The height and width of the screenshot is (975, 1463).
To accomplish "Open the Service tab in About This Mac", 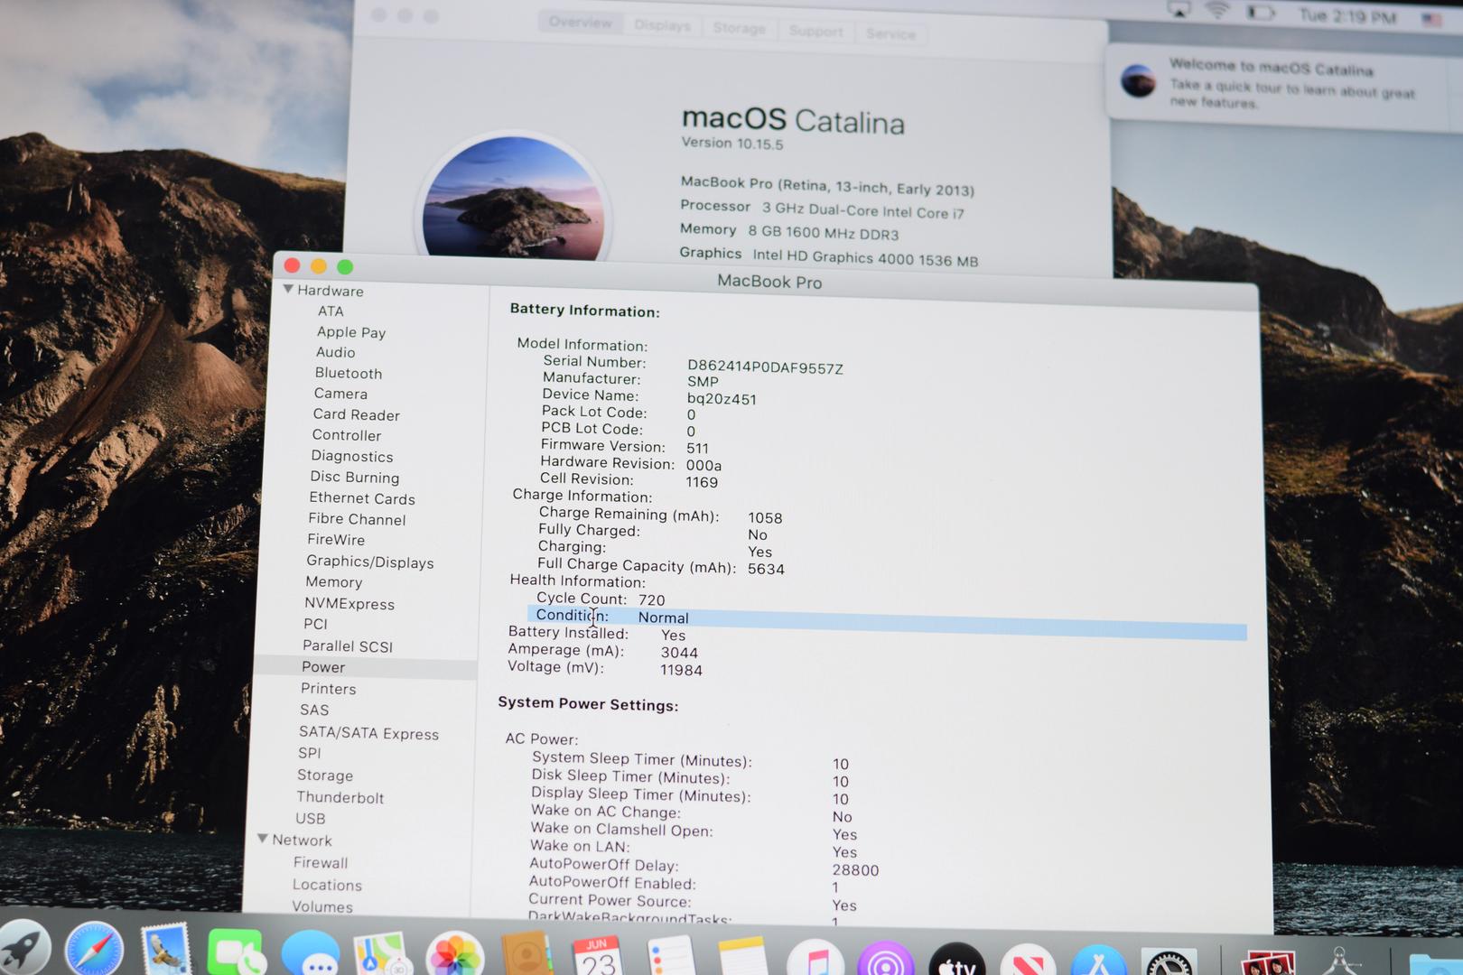I will click(x=890, y=33).
